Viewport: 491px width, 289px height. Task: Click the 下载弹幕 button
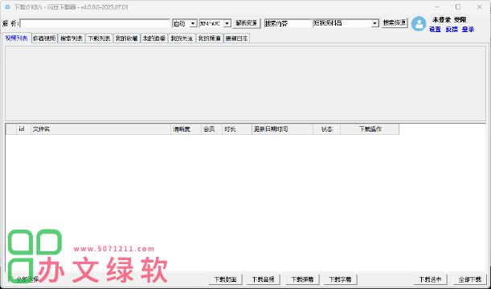[302, 279]
